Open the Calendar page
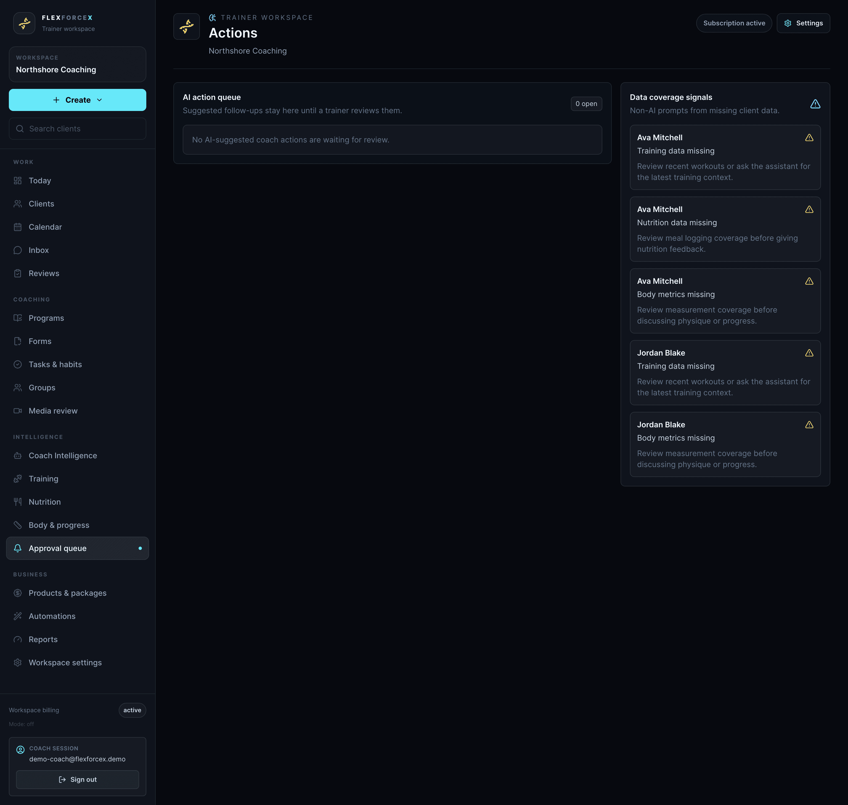This screenshot has width=848, height=805. pyautogui.click(x=77, y=227)
